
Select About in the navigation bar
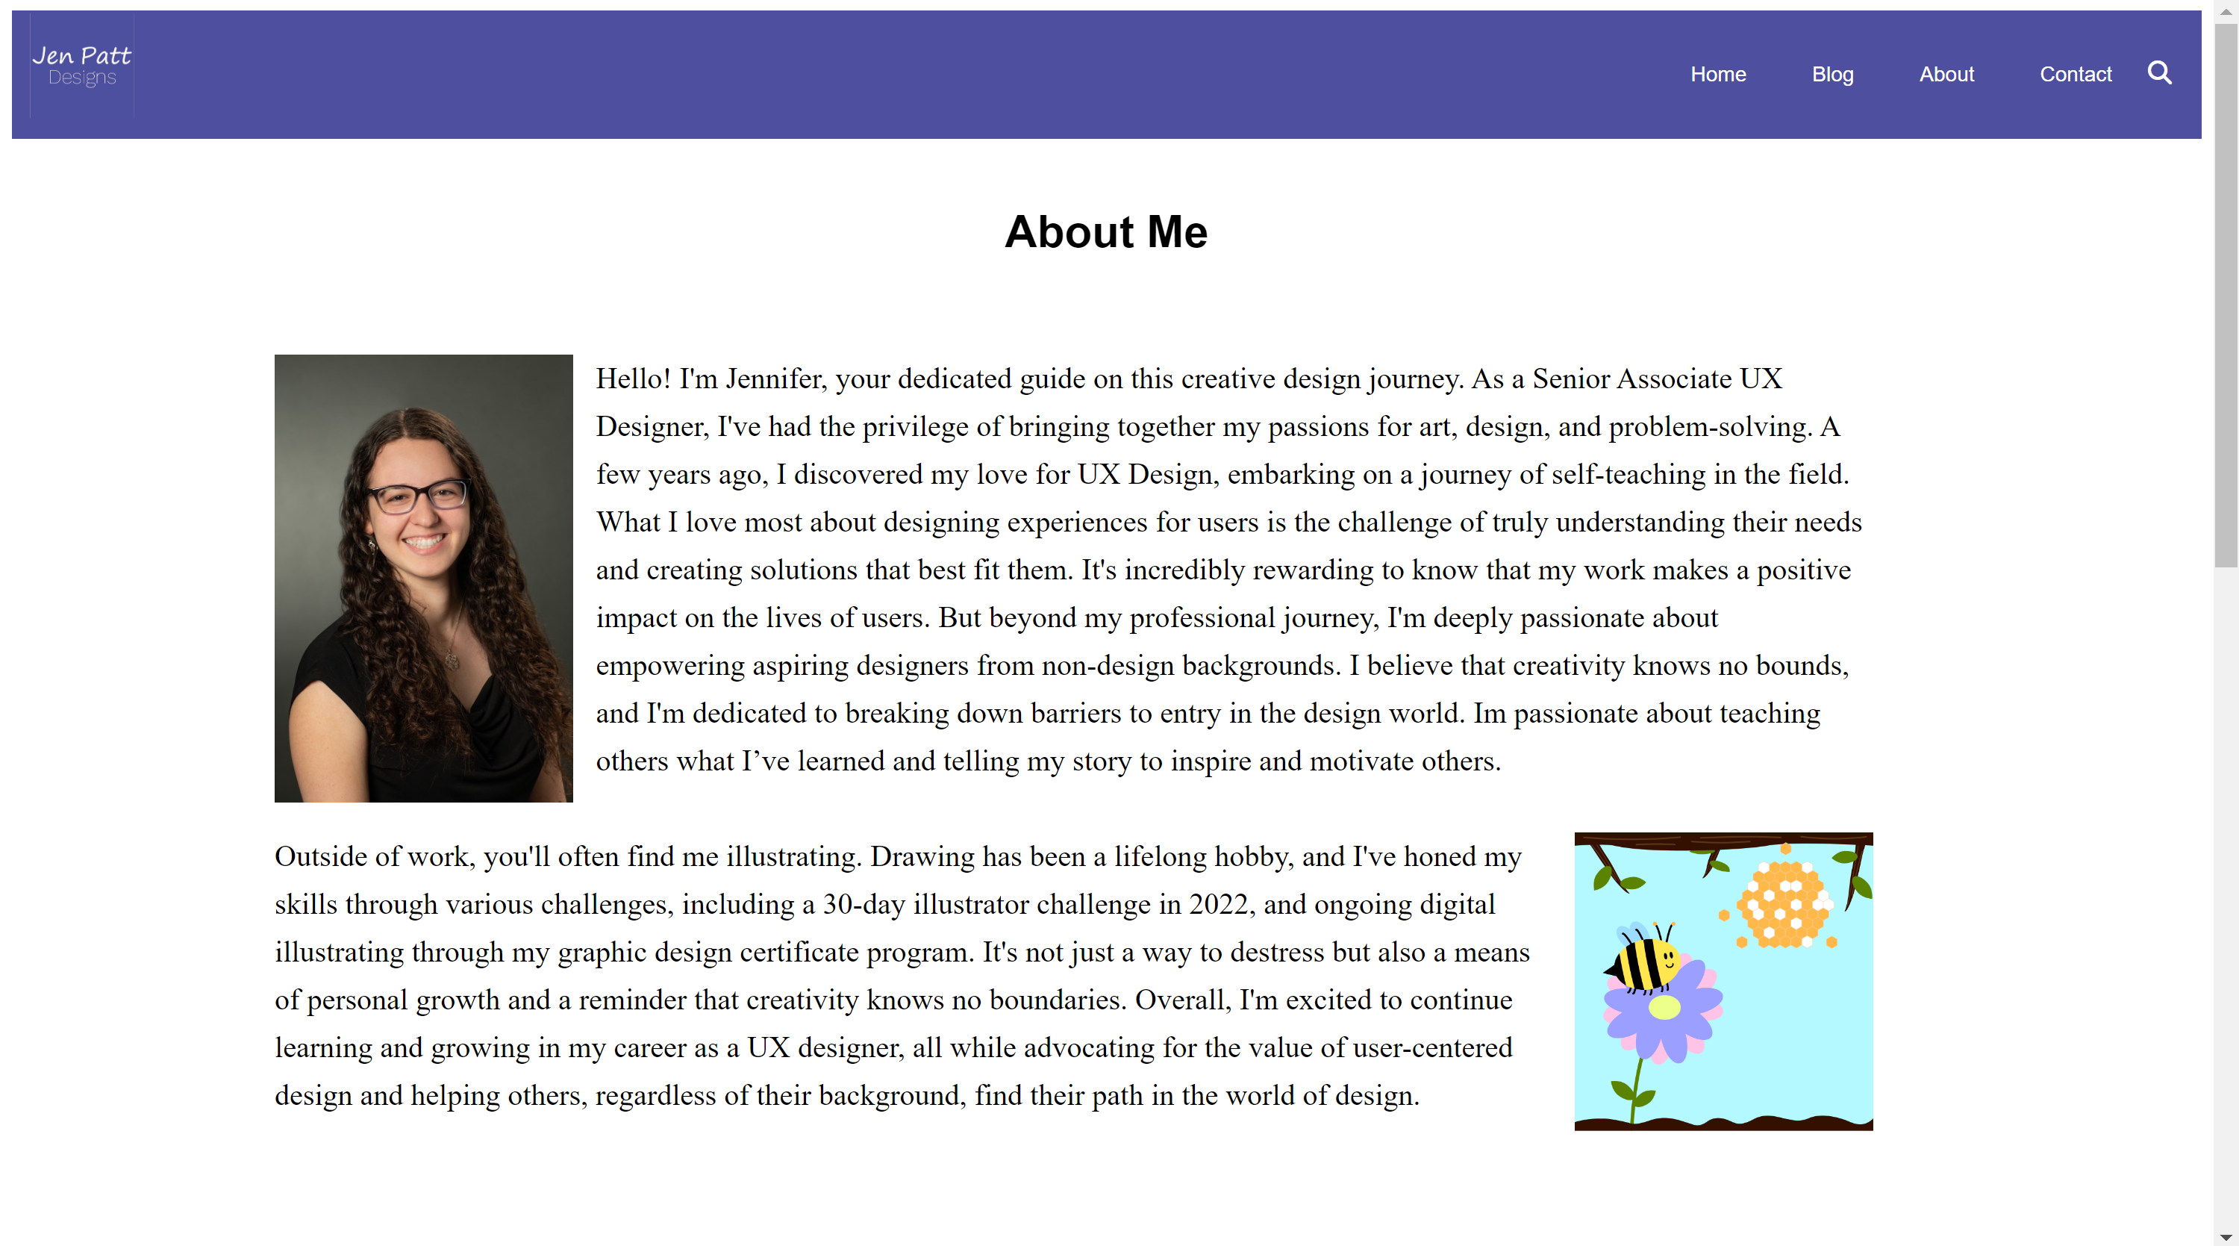point(1946,75)
